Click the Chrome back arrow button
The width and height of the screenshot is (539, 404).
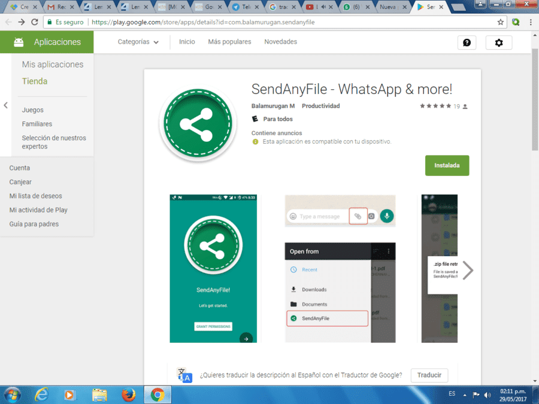pyautogui.click(x=8, y=22)
